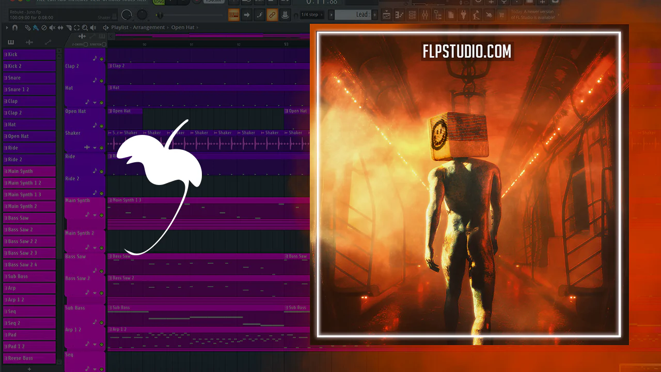This screenshot has width=661, height=372.
Task: Select the Slice tool in Playlist toolbar
Action: tap(69, 27)
